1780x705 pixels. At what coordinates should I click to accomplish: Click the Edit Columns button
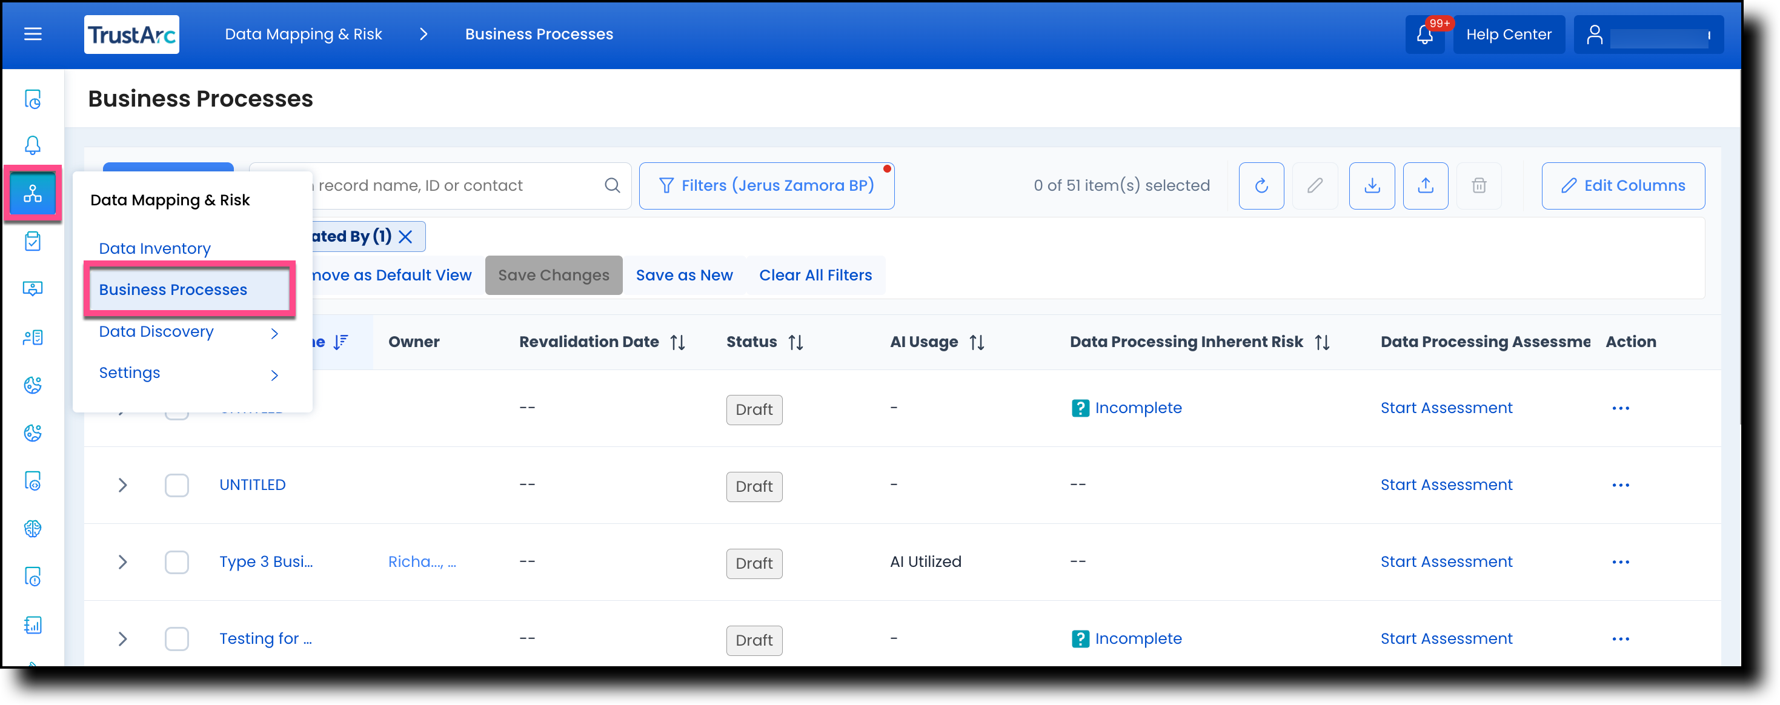pos(1623,186)
